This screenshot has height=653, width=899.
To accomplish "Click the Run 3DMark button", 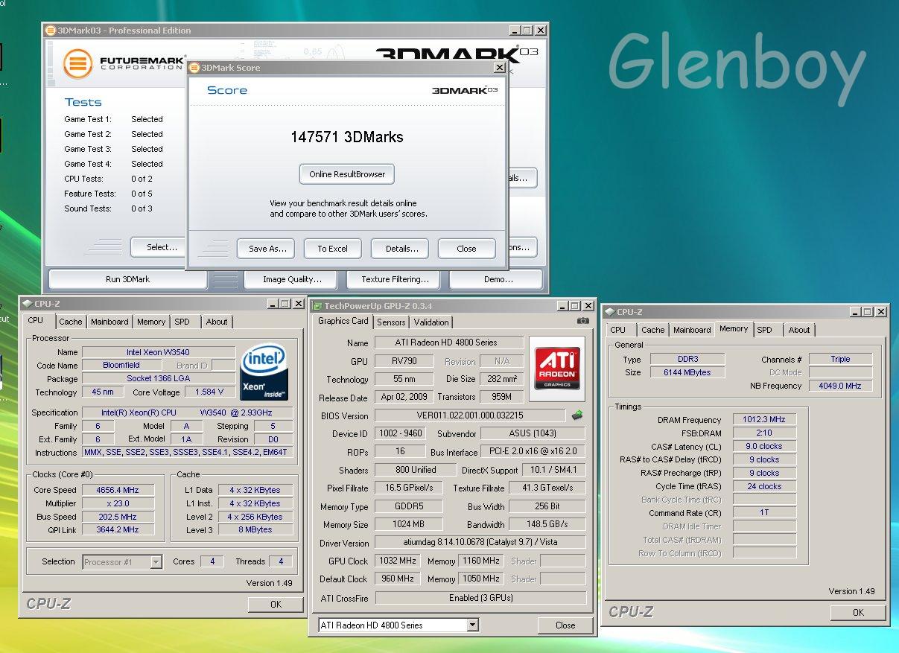I will coord(127,279).
